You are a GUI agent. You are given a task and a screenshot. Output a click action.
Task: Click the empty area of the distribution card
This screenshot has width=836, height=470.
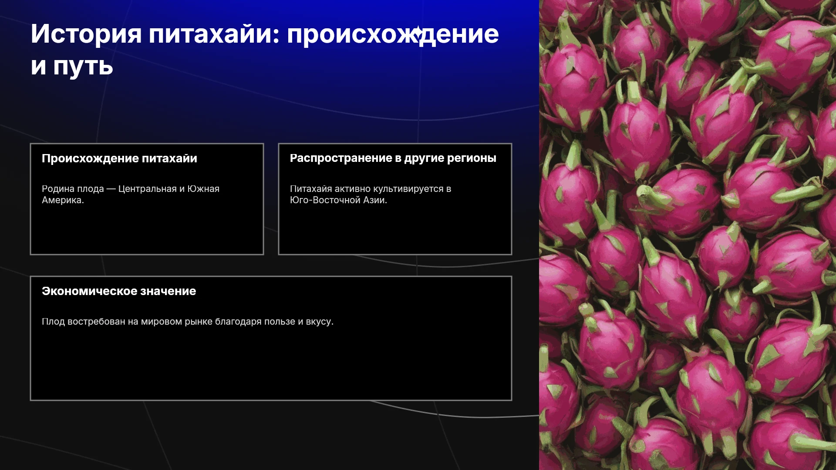coord(395,230)
